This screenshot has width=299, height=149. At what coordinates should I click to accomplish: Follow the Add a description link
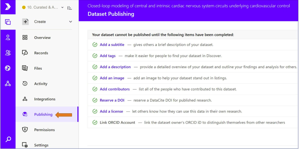115,67
